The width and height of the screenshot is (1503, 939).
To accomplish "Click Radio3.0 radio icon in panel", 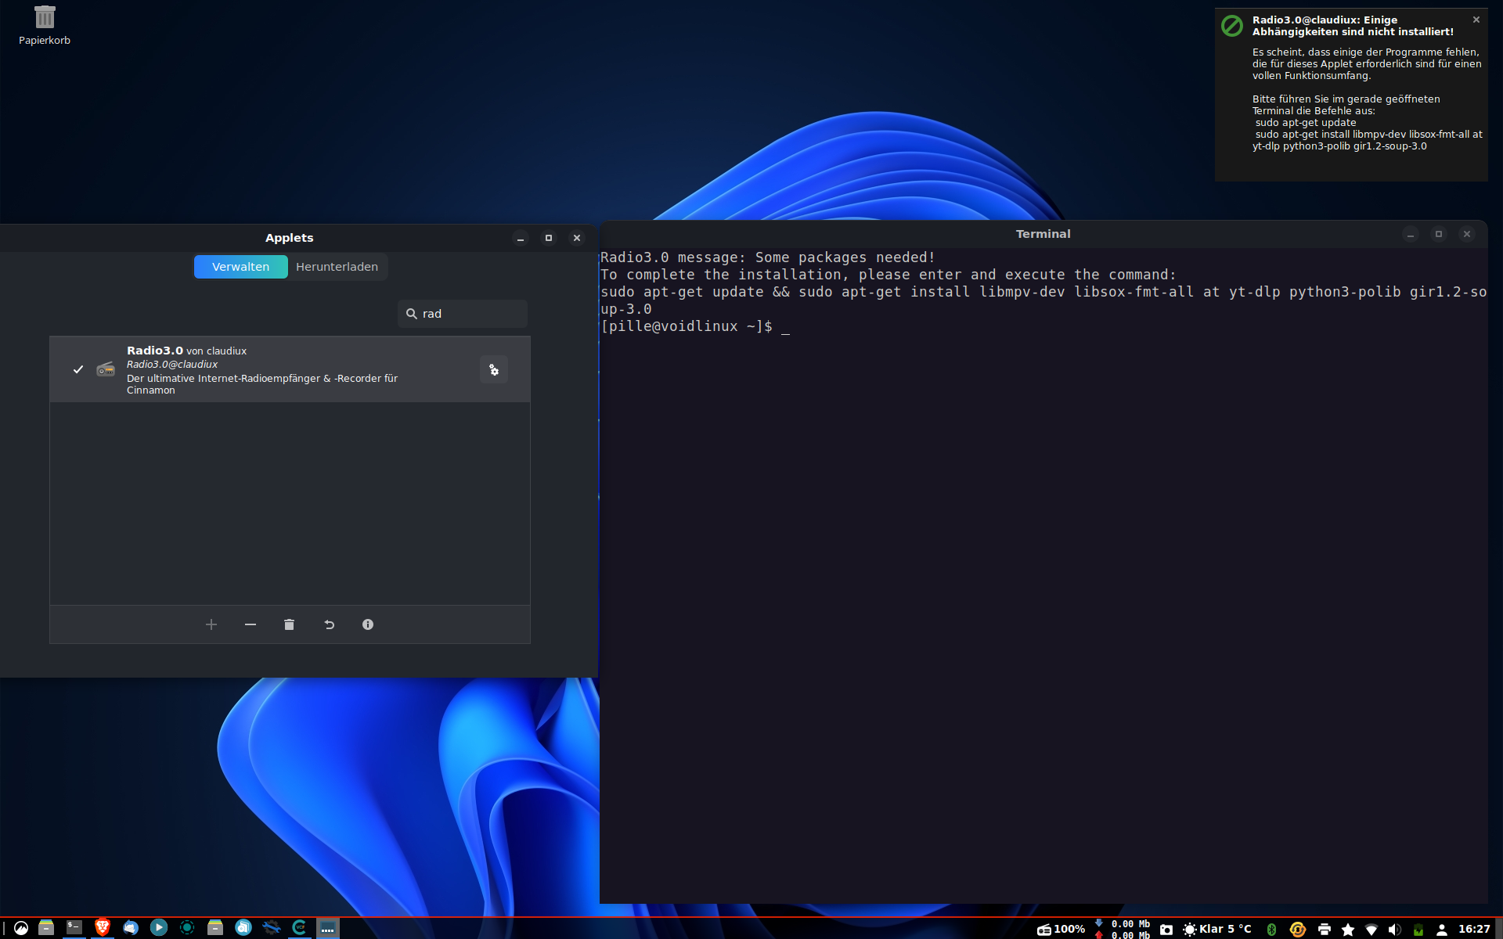I will (x=1044, y=929).
